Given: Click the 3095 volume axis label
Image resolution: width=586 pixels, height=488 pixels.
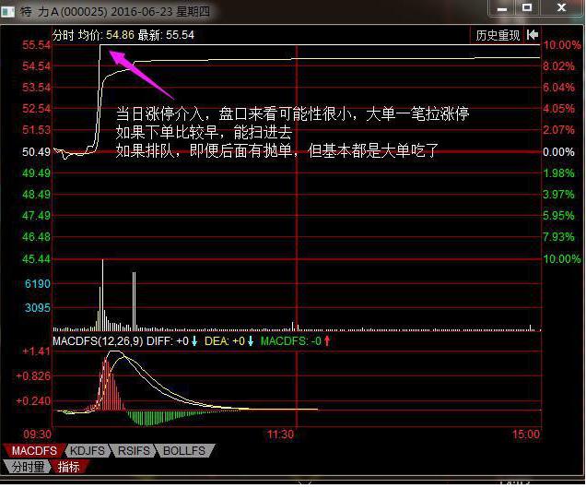Looking at the screenshot, I should pos(38,308).
